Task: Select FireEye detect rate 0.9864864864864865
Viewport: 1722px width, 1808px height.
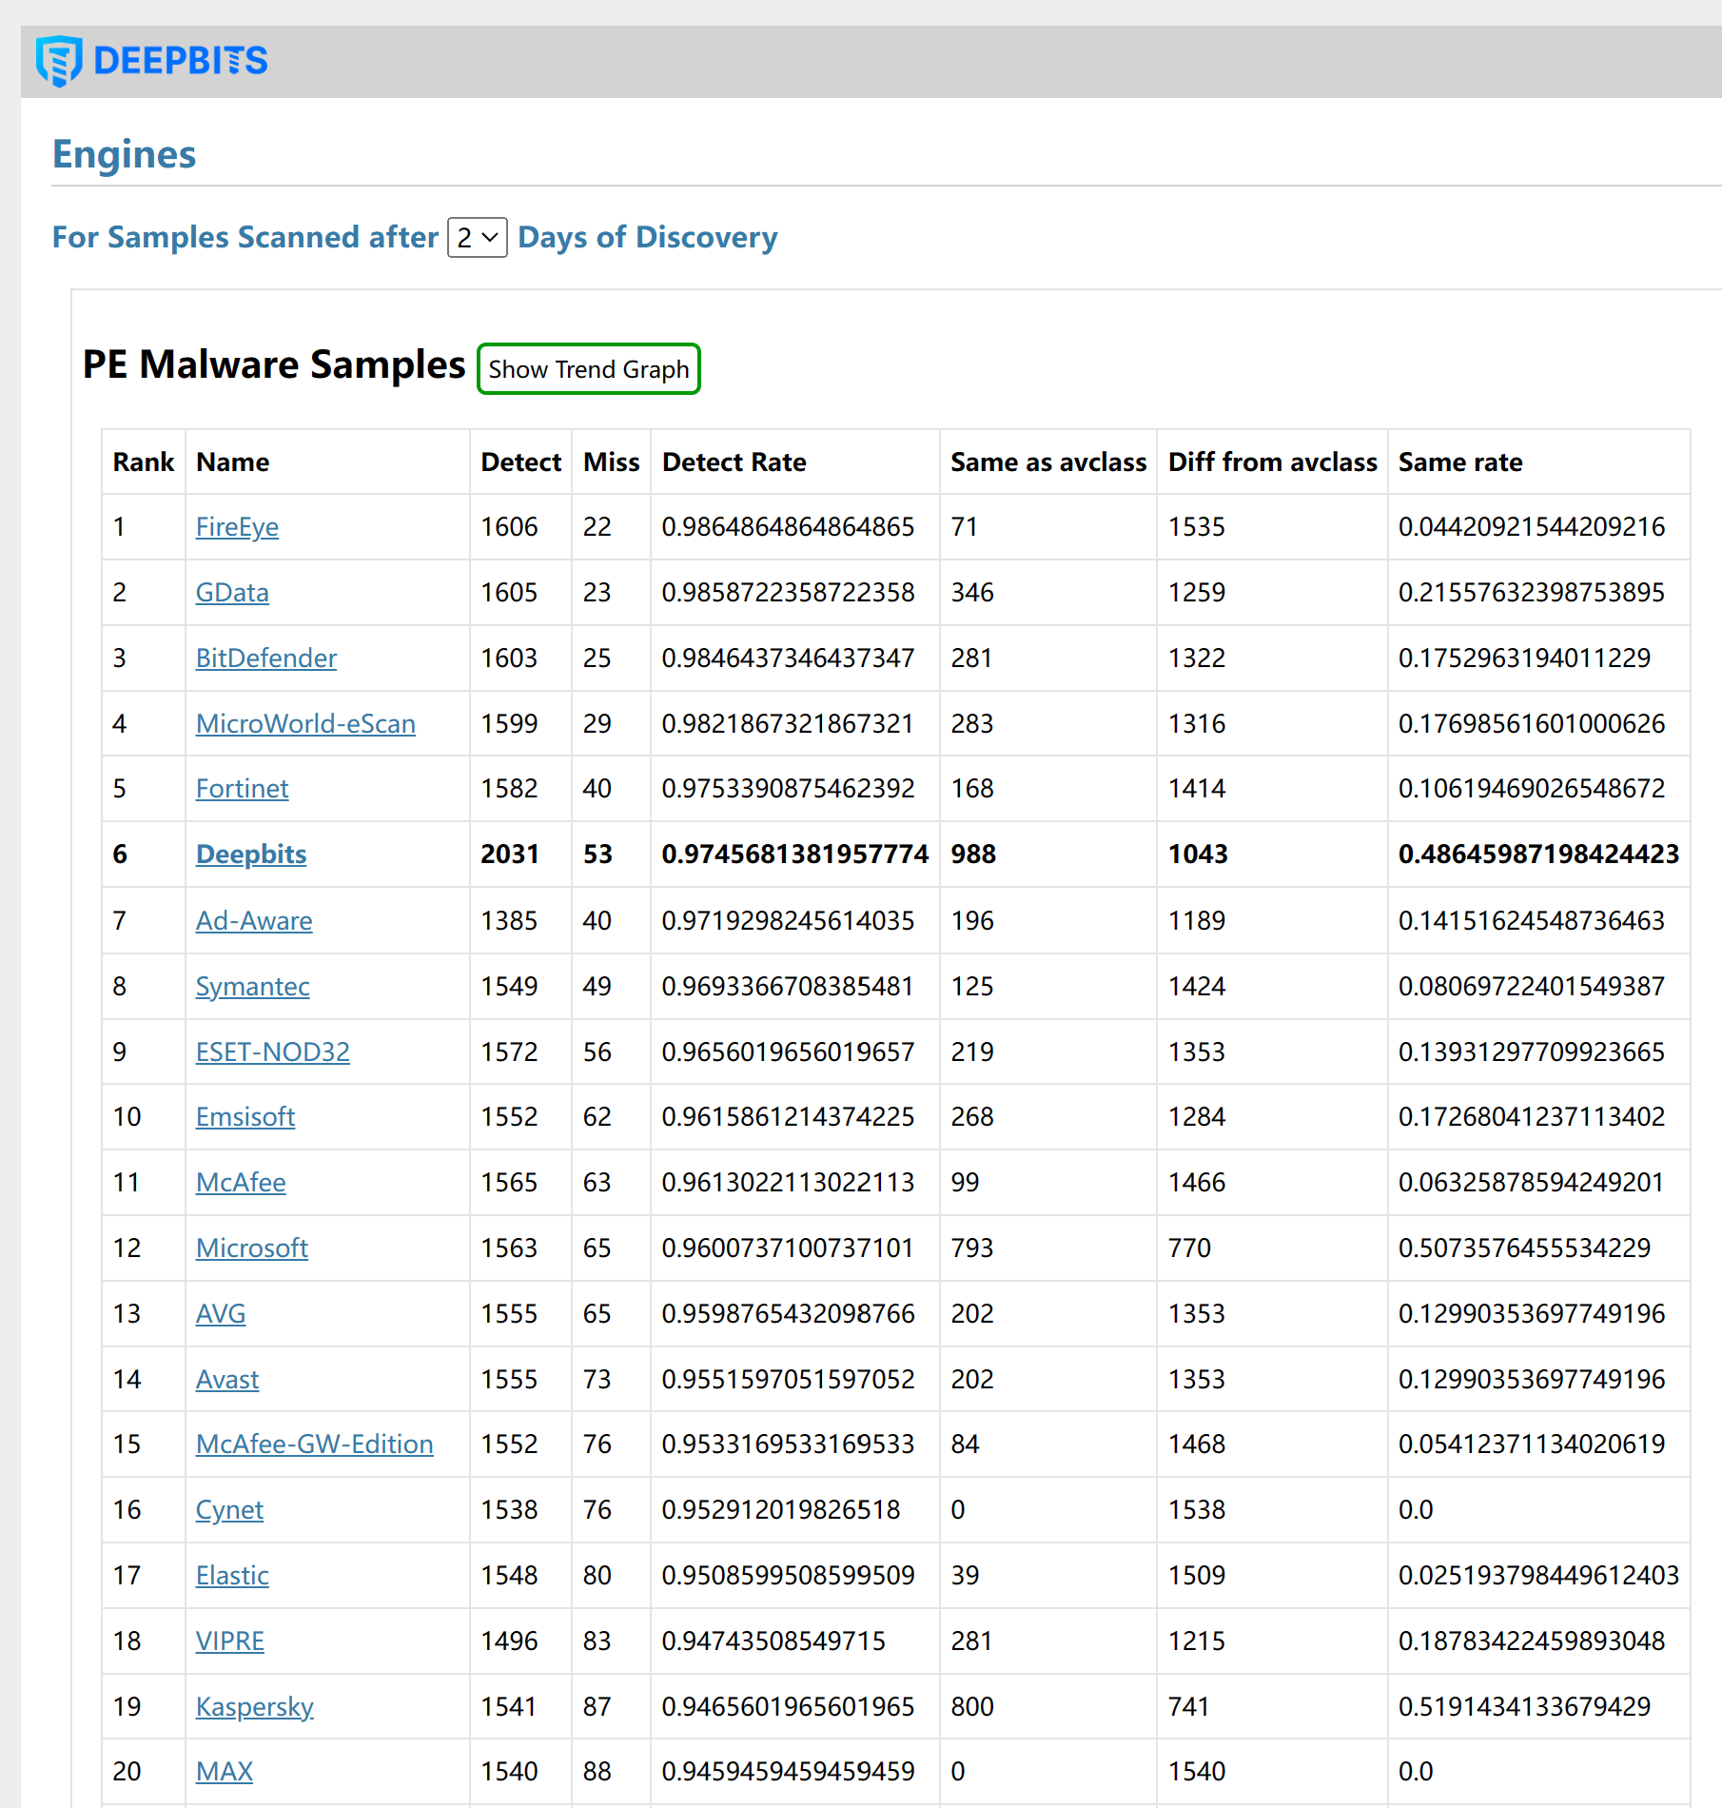Action: pyautogui.click(x=788, y=526)
